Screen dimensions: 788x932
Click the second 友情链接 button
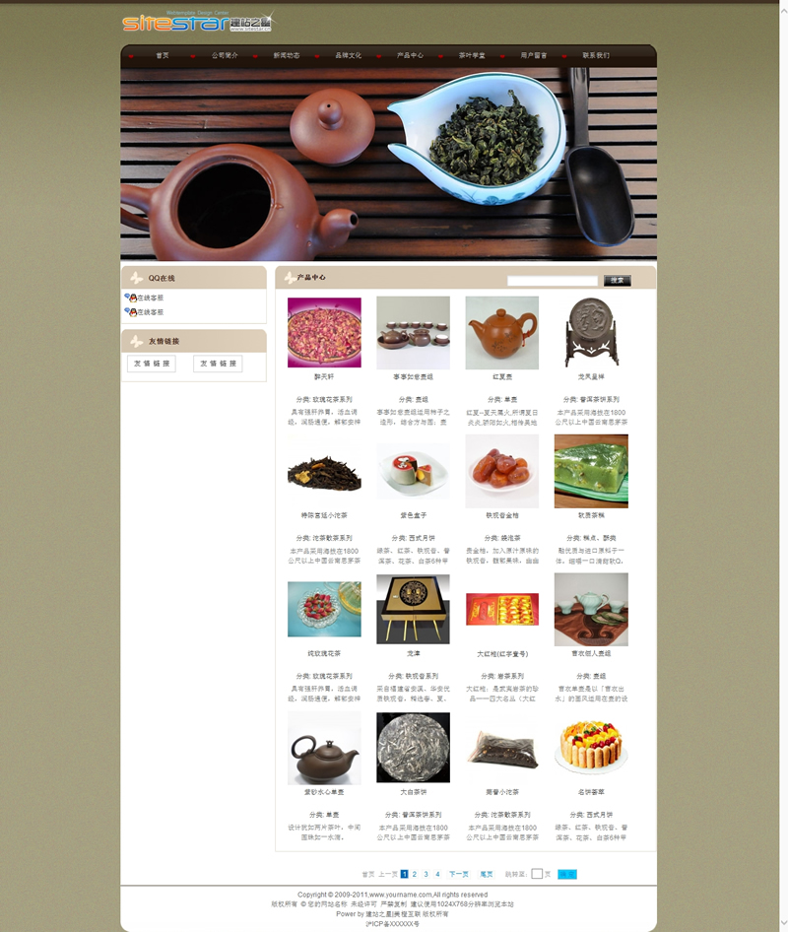218,364
